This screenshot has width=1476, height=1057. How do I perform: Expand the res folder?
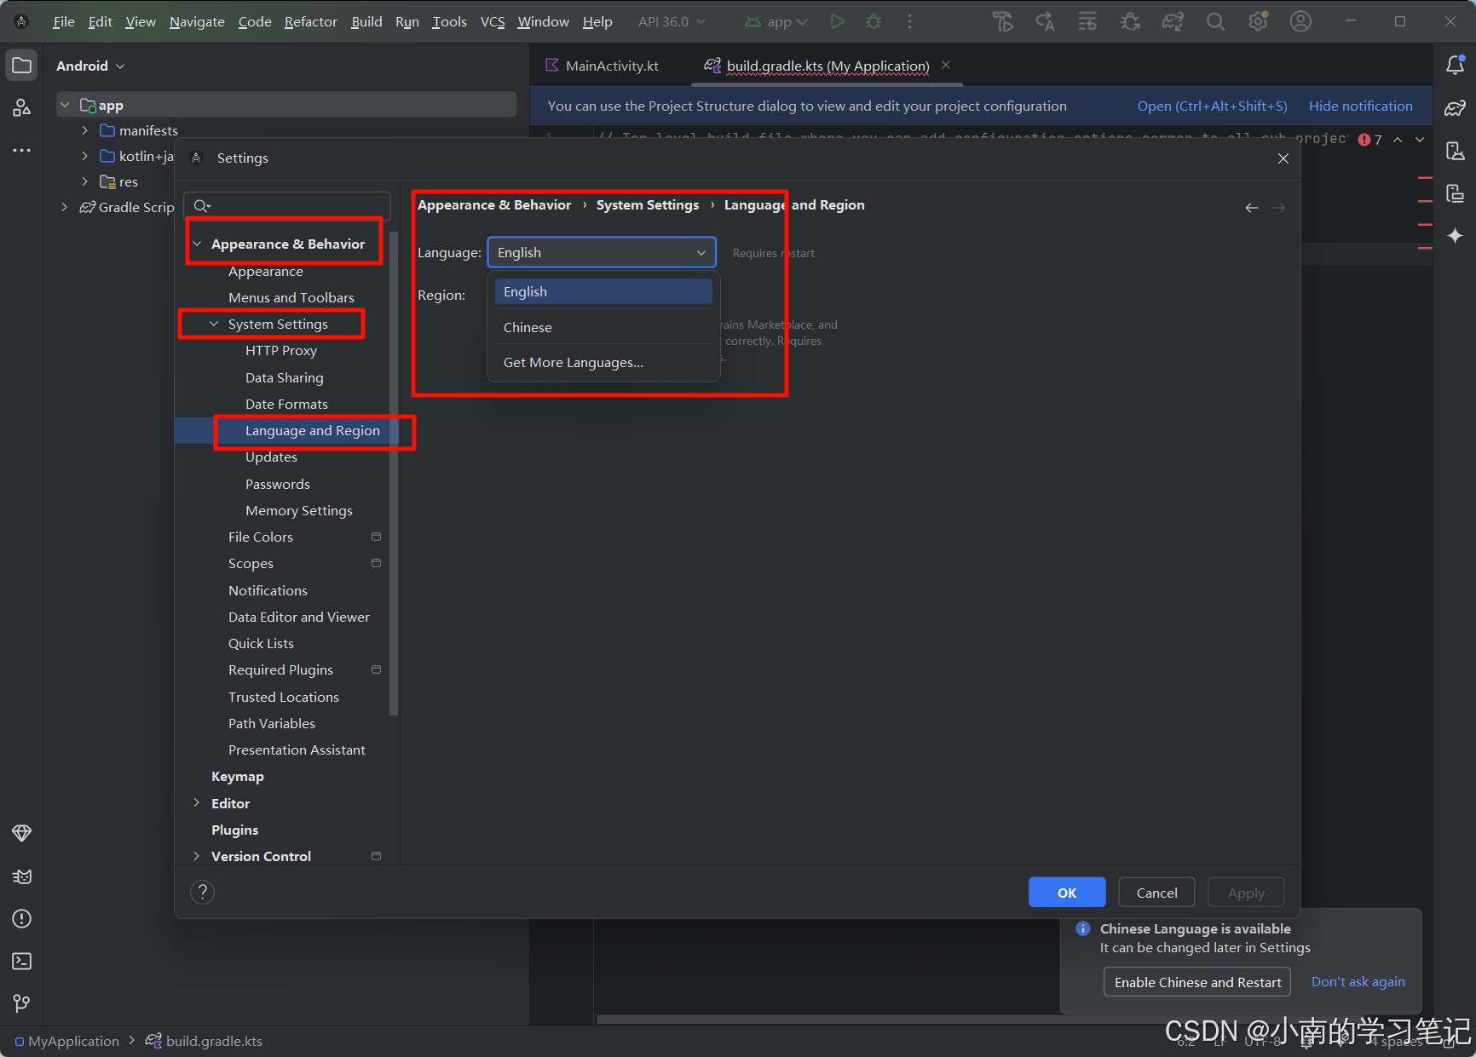point(84,181)
